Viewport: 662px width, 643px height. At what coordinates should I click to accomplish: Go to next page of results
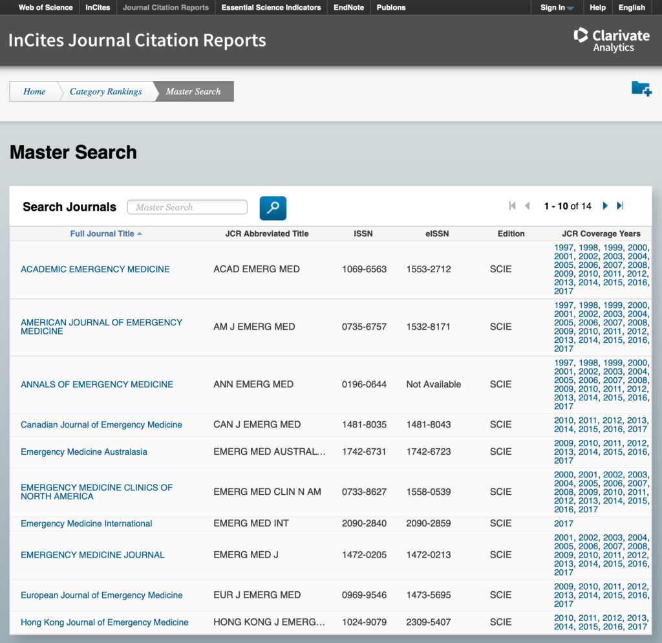click(605, 206)
